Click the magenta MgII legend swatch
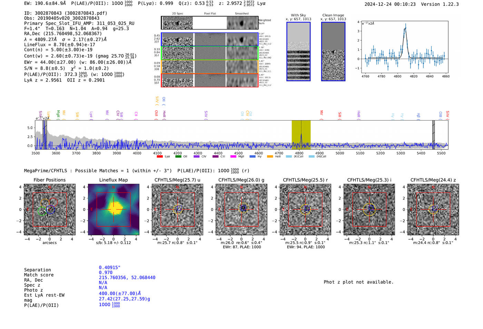Screen dimensions: 483x329 [x=233, y=157]
